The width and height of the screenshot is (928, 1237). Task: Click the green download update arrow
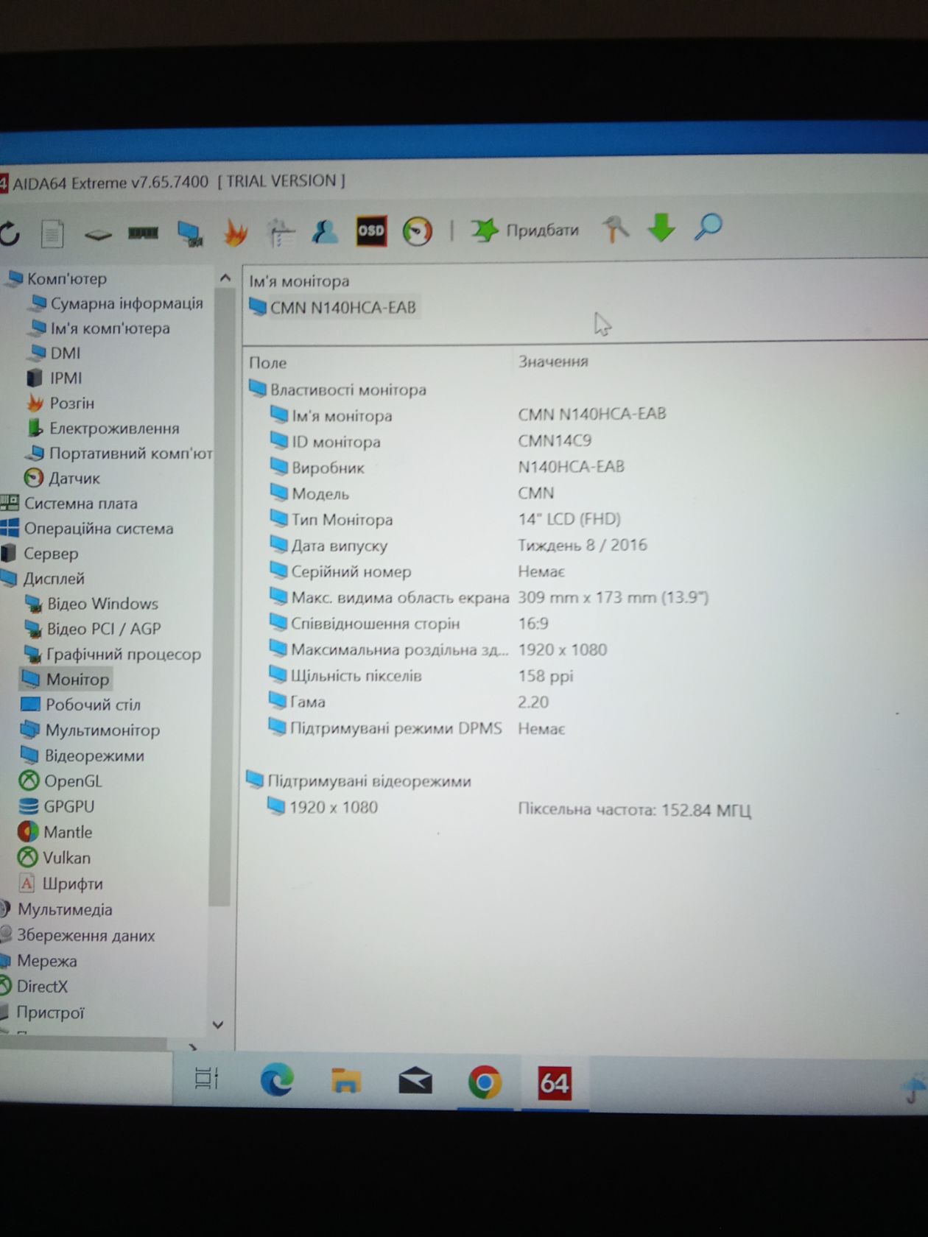(661, 228)
